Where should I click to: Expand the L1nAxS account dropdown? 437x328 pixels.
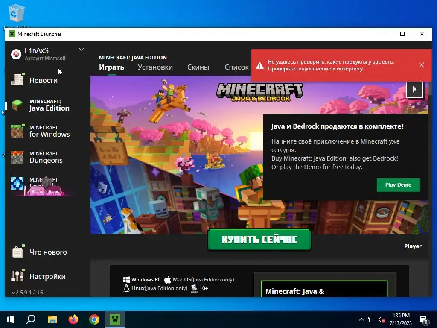81,50
